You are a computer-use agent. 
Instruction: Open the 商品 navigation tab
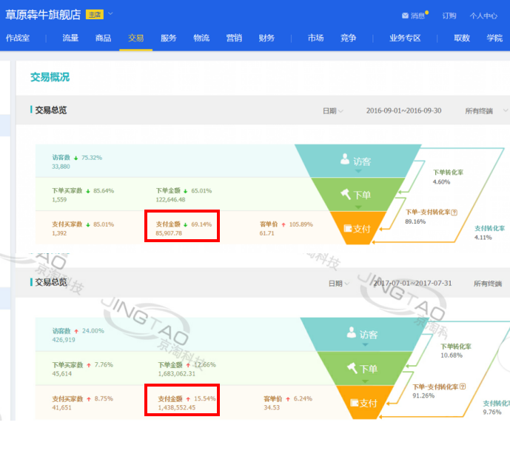tap(103, 39)
